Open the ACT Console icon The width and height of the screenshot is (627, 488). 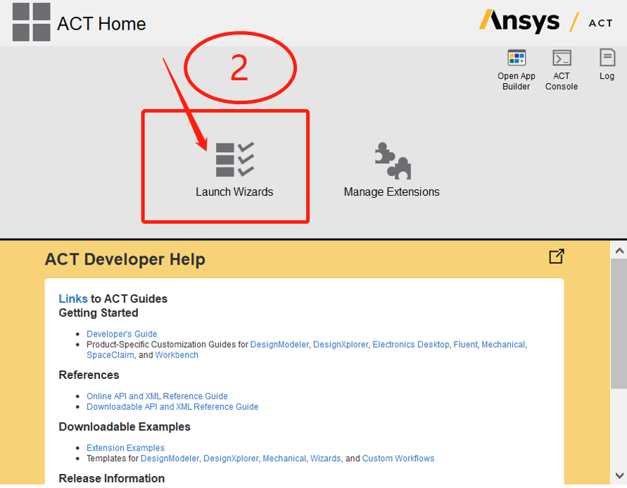click(562, 58)
